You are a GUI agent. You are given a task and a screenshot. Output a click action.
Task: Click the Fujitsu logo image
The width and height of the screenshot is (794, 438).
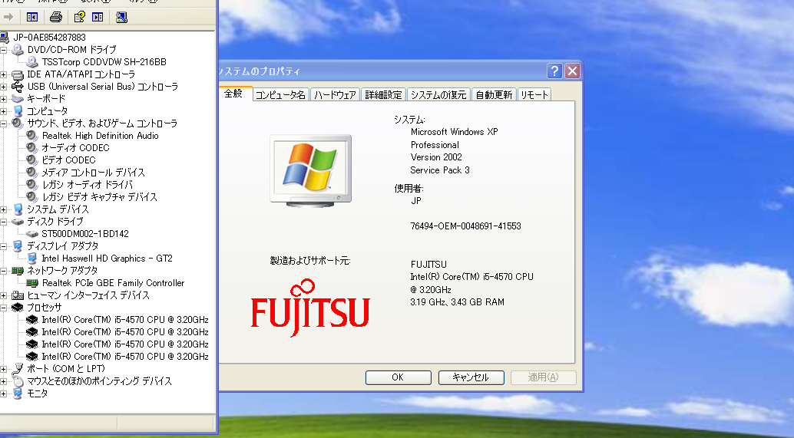[x=310, y=308]
